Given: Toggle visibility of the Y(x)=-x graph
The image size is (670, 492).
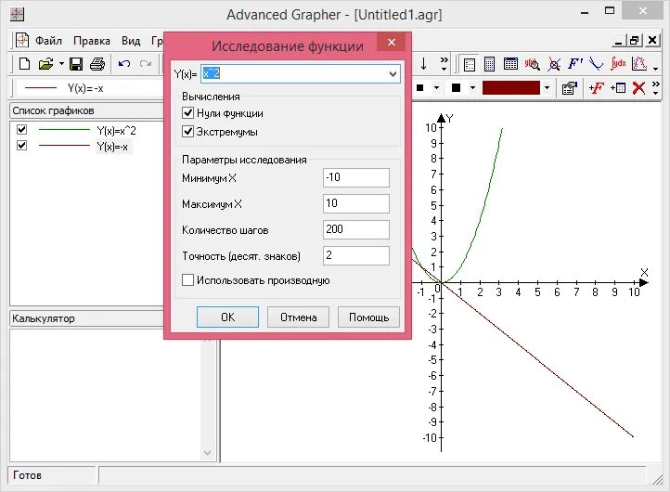Looking at the screenshot, I should click(x=21, y=146).
